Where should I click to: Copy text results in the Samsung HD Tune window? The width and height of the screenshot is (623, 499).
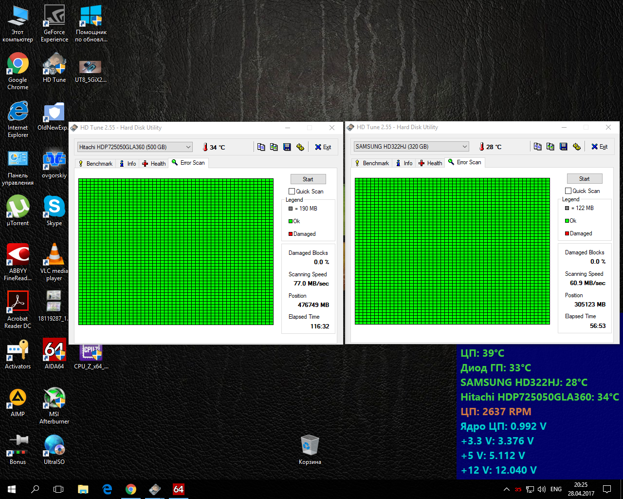pos(538,147)
